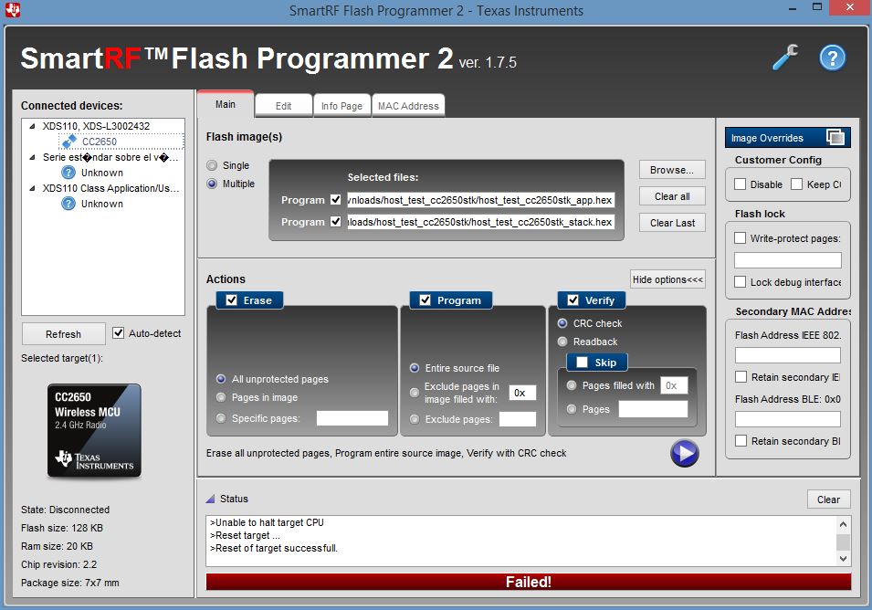This screenshot has width=872, height=610.
Task: Toggle the Erase action checkbox
Action: click(232, 300)
